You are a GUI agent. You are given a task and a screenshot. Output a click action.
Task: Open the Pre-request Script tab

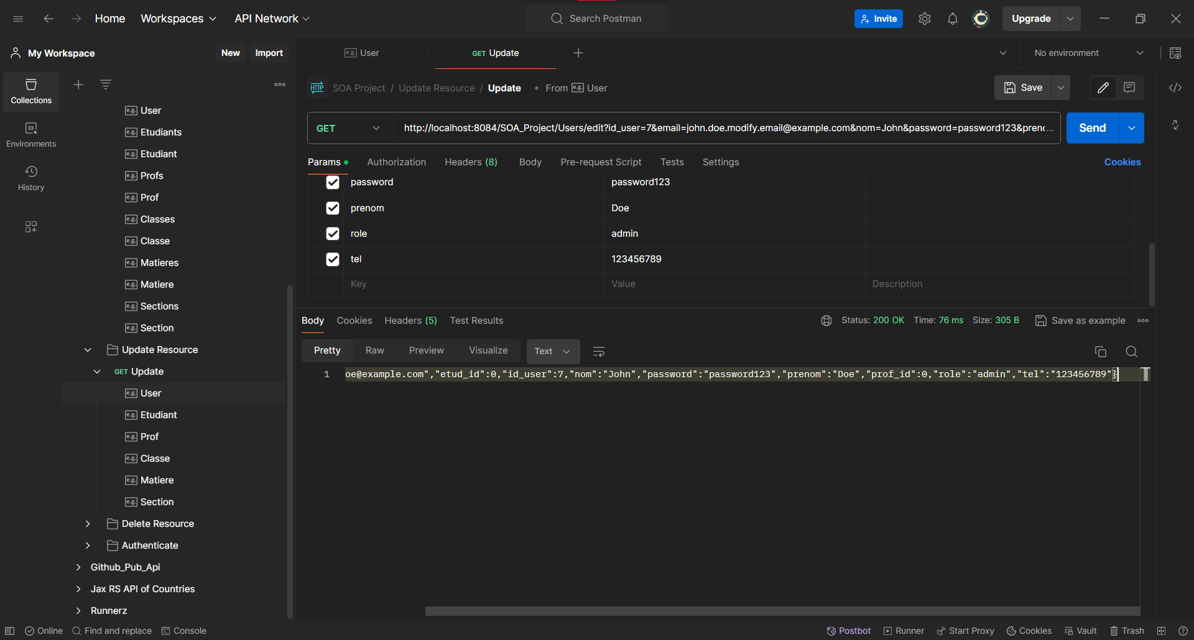coord(601,162)
